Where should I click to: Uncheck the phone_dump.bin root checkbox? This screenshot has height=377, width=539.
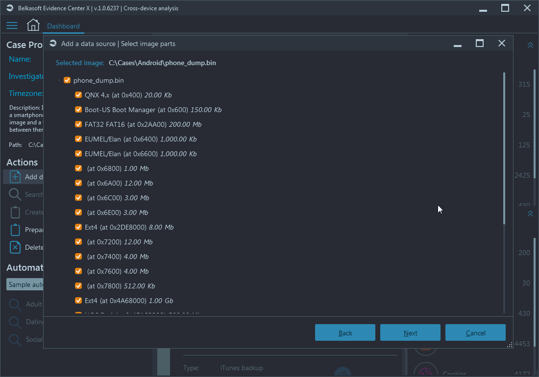click(x=67, y=80)
